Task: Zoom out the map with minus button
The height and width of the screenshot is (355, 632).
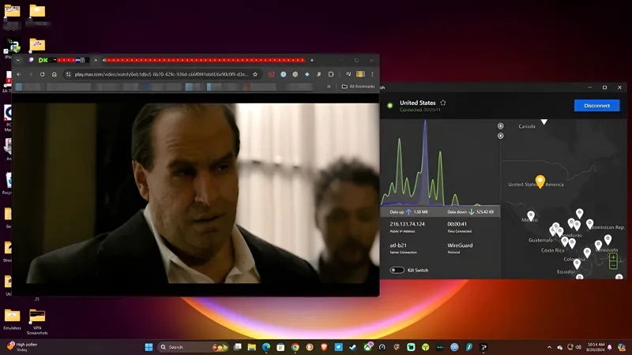Action: [x=613, y=265]
